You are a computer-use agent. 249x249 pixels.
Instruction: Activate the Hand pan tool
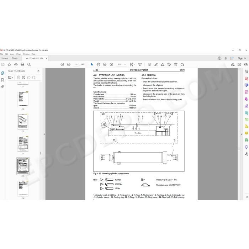(x=98, y=64)
